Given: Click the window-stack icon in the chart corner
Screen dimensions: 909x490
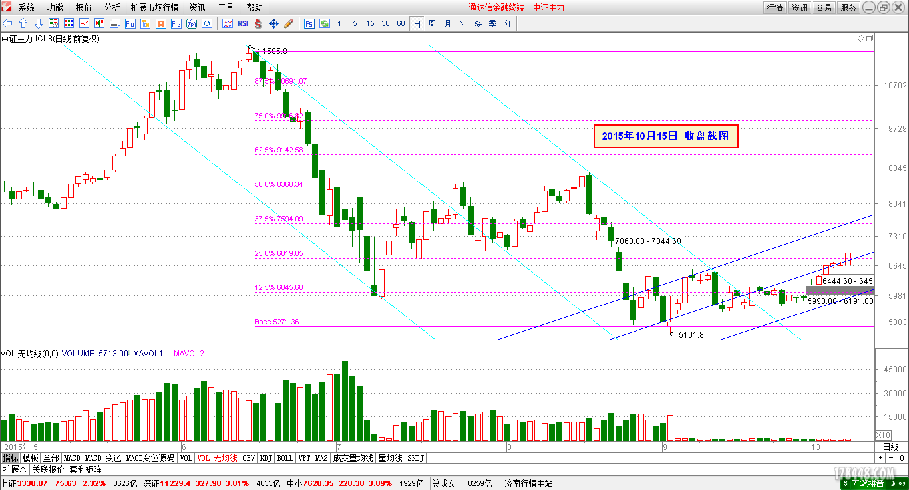Looking at the screenshot, I should click(x=869, y=39).
